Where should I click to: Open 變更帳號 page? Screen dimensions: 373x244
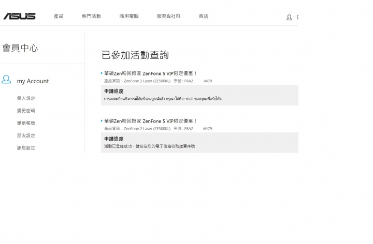pyautogui.click(x=26, y=123)
